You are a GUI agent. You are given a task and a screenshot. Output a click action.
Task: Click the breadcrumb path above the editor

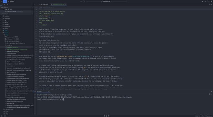[44, 7]
